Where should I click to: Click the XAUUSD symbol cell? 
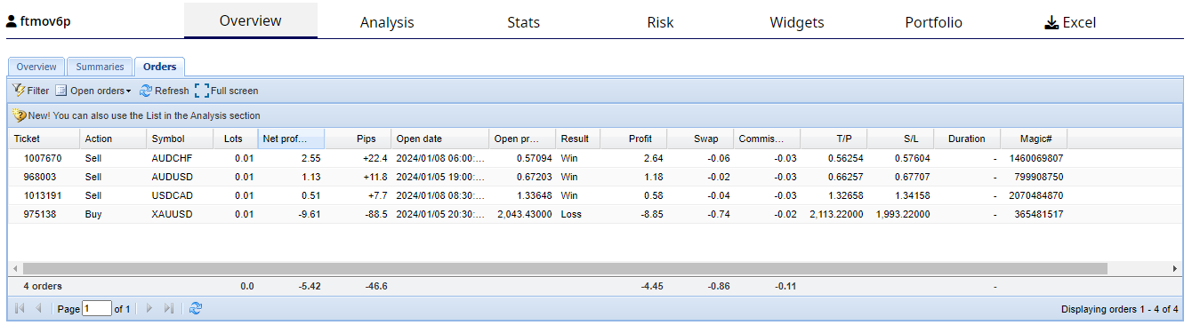click(180, 214)
